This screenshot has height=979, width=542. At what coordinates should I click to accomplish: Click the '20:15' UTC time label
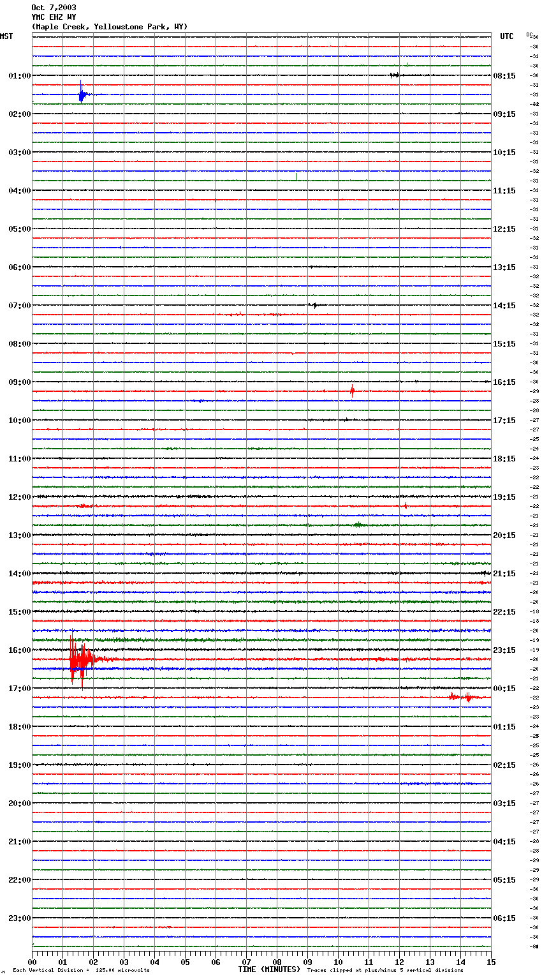[504, 535]
